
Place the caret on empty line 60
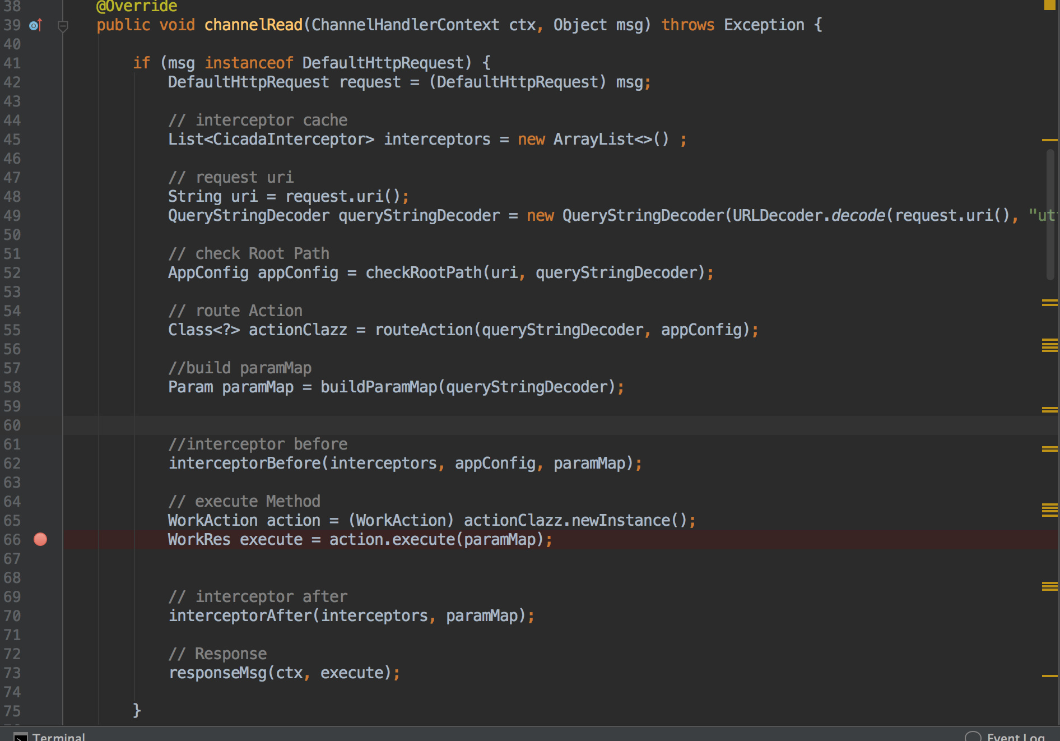click(560, 425)
